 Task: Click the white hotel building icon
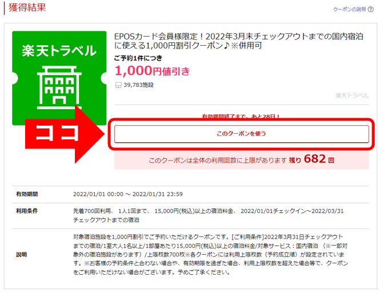[59, 87]
